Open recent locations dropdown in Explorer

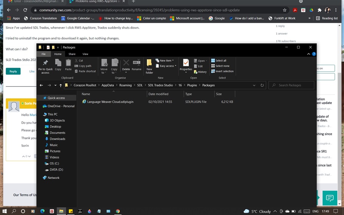(x=55, y=85)
